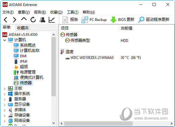Expand the 操作系统 tree node

click(x=4, y=94)
